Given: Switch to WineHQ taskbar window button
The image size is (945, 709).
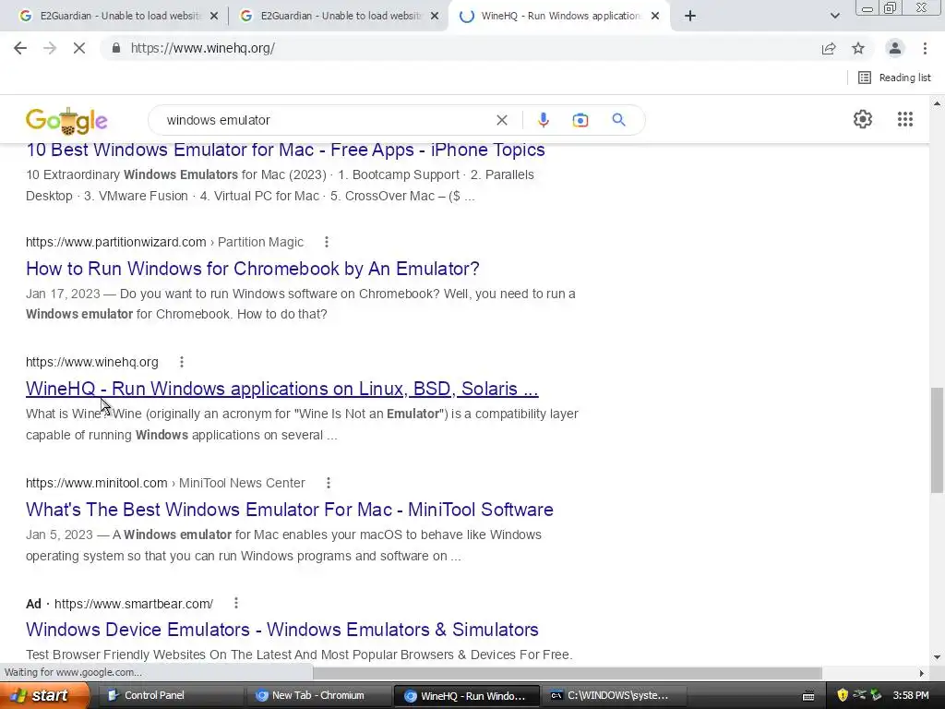Looking at the screenshot, I should [466, 695].
